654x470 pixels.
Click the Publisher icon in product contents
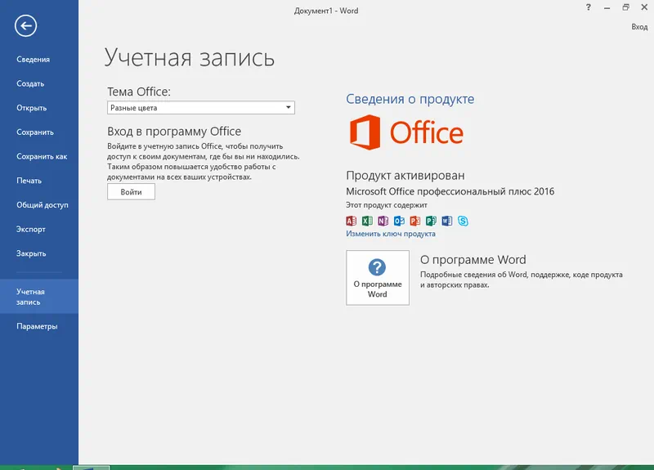tap(431, 221)
